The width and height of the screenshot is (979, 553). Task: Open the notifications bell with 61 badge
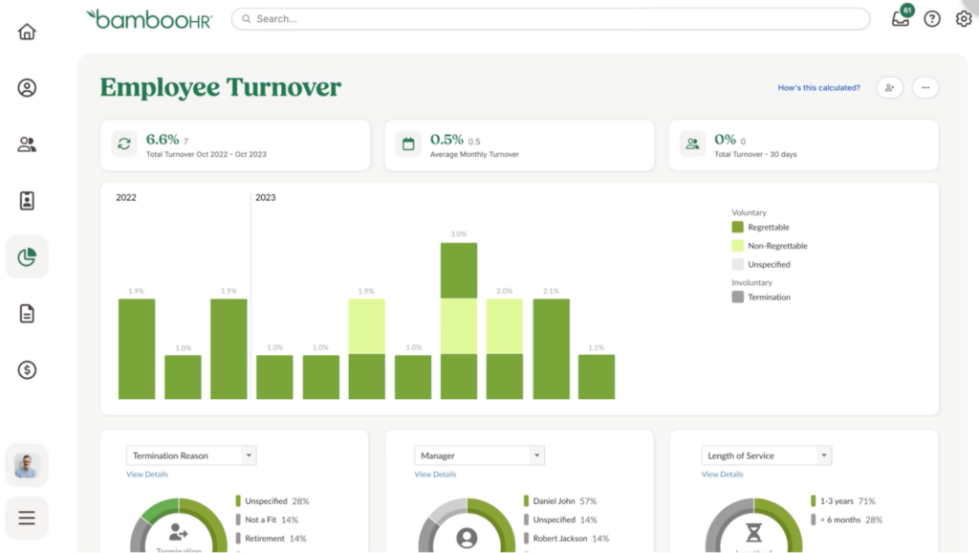(x=900, y=18)
